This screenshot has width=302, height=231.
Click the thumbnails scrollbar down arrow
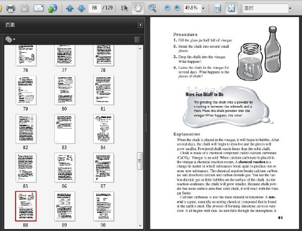click(x=140, y=225)
